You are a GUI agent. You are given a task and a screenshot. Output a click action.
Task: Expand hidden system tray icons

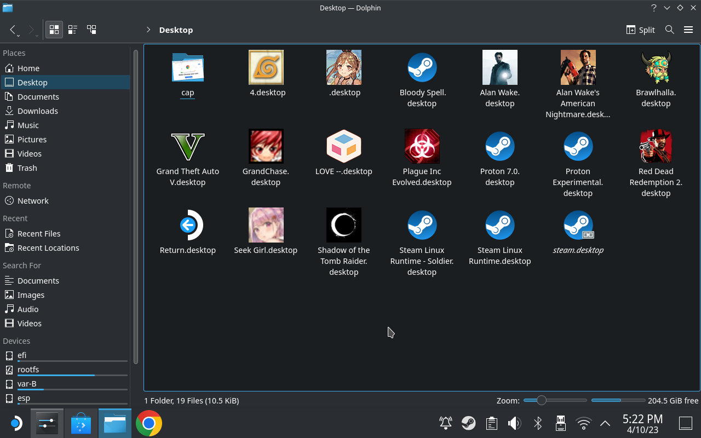point(605,423)
